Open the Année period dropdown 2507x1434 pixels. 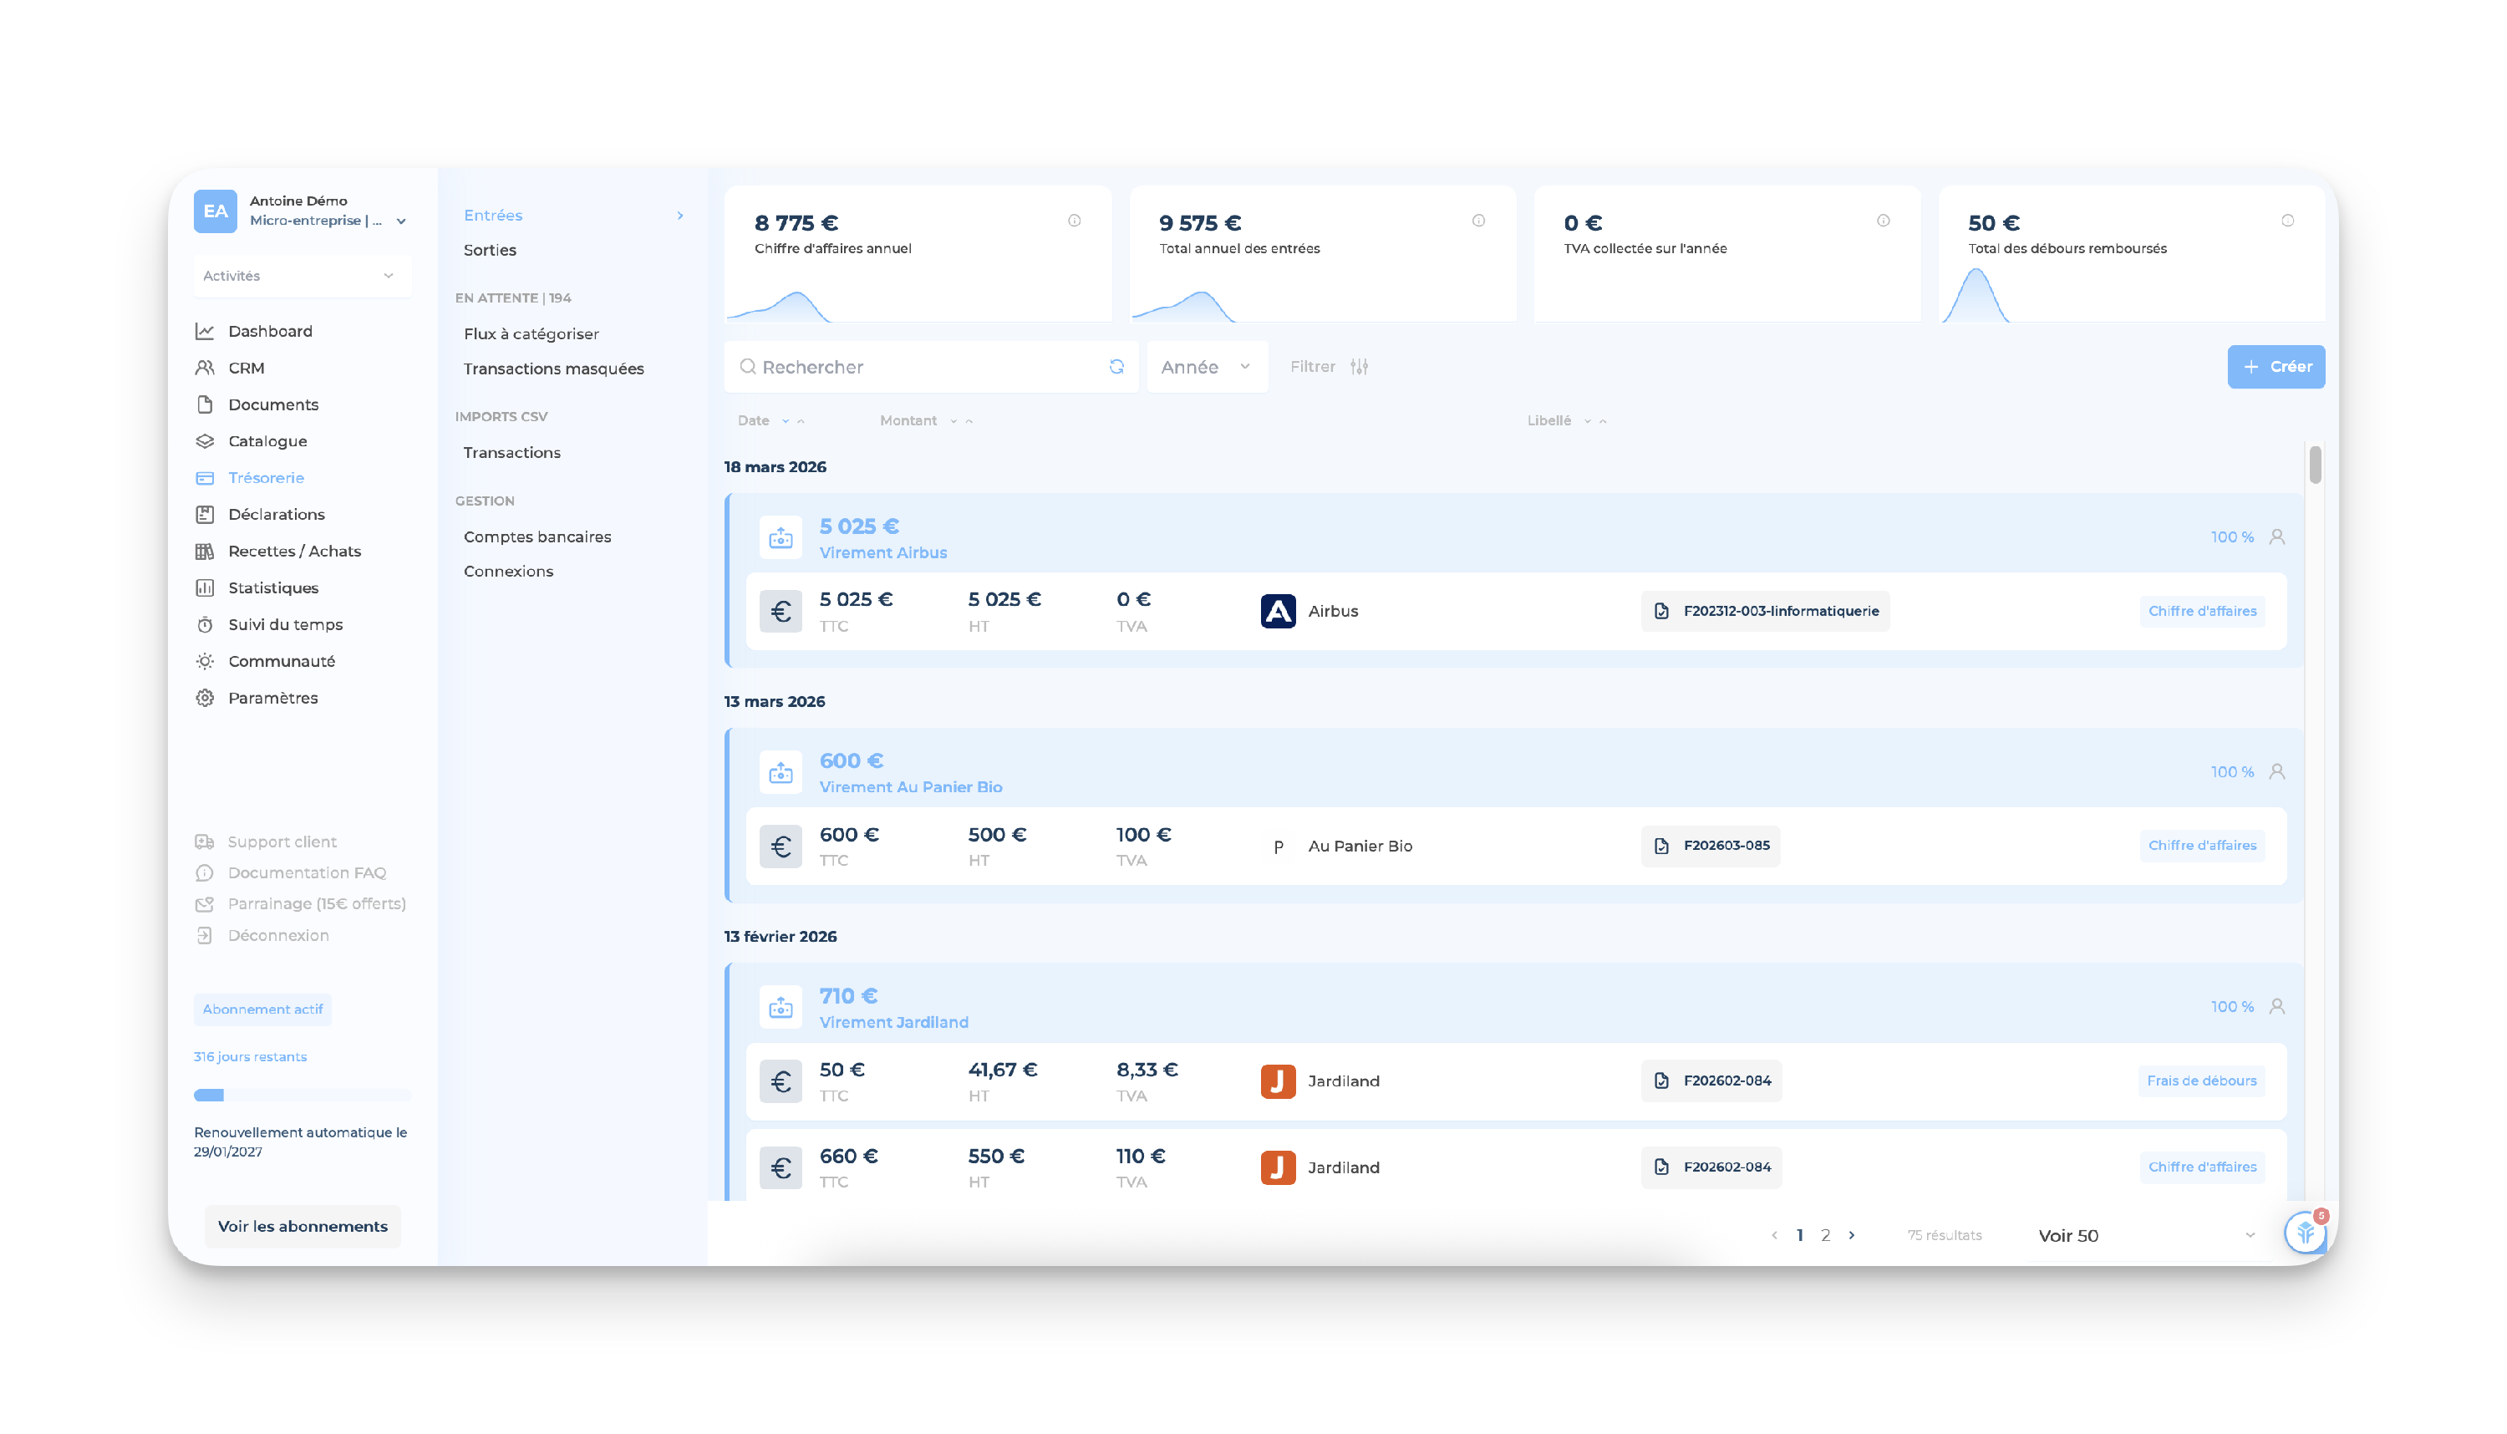[1206, 366]
